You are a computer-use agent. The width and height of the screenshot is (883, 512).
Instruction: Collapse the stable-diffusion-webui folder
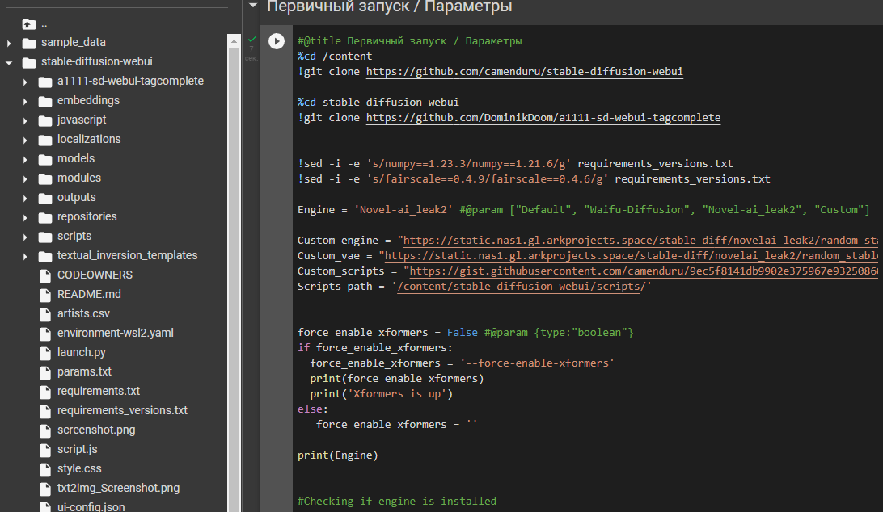[7, 61]
